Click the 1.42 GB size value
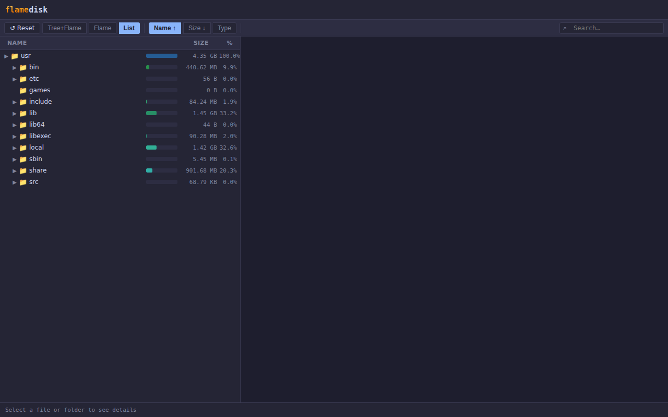The width and height of the screenshot is (668, 417). pos(205,148)
